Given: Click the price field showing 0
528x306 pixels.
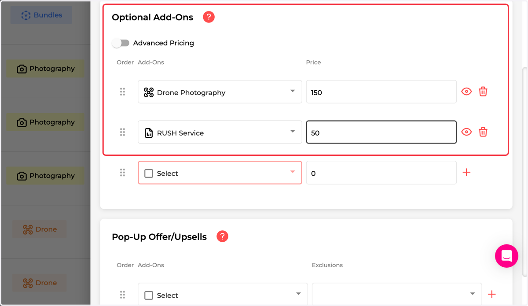Looking at the screenshot, I should (x=381, y=173).
